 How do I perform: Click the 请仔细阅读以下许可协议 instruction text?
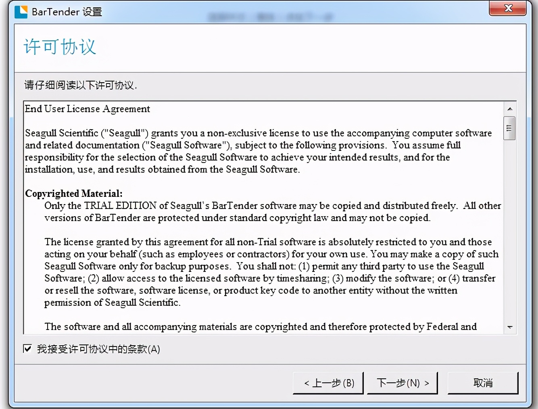tap(81, 85)
